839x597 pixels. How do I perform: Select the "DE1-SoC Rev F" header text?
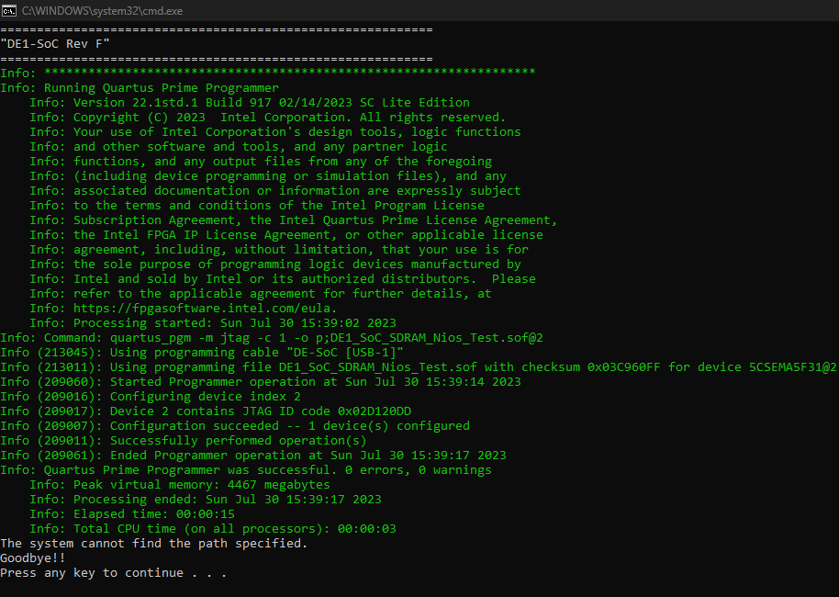53,42
